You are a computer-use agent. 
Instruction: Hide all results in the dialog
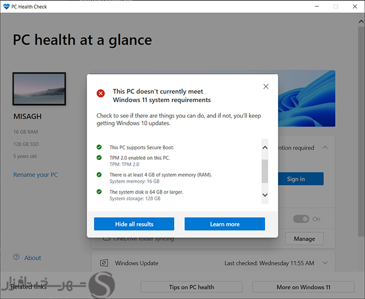click(x=134, y=224)
